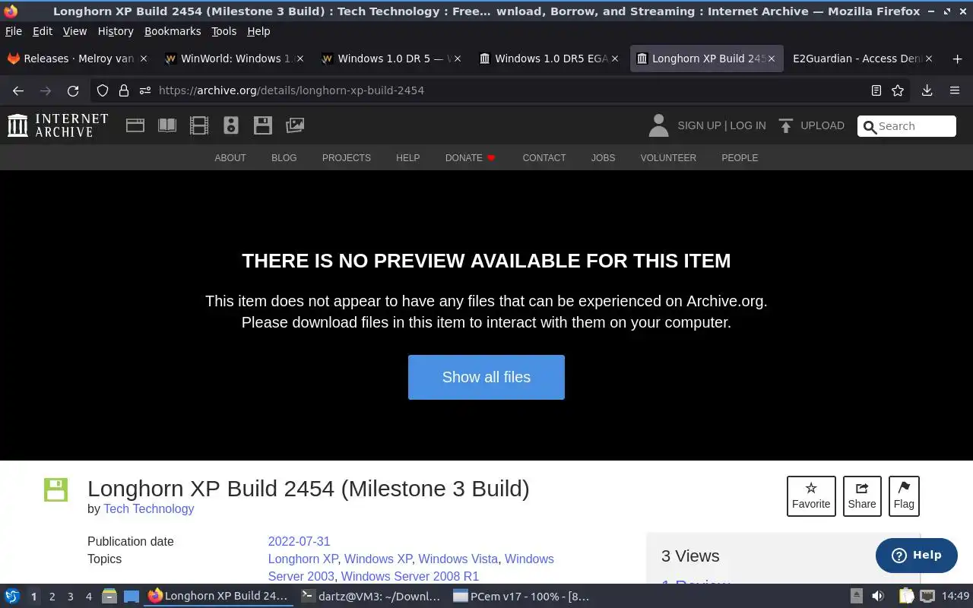Image resolution: width=973 pixels, height=608 pixels.
Task: Open the volume control in system tray
Action: pyautogui.click(x=878, y=596)
